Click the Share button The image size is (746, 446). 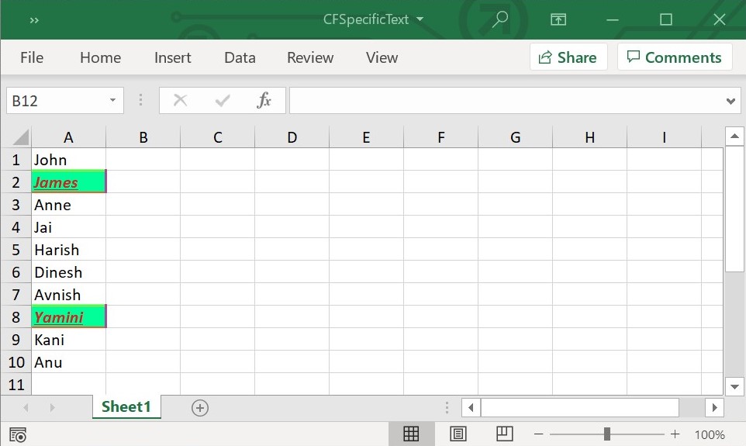568,57
